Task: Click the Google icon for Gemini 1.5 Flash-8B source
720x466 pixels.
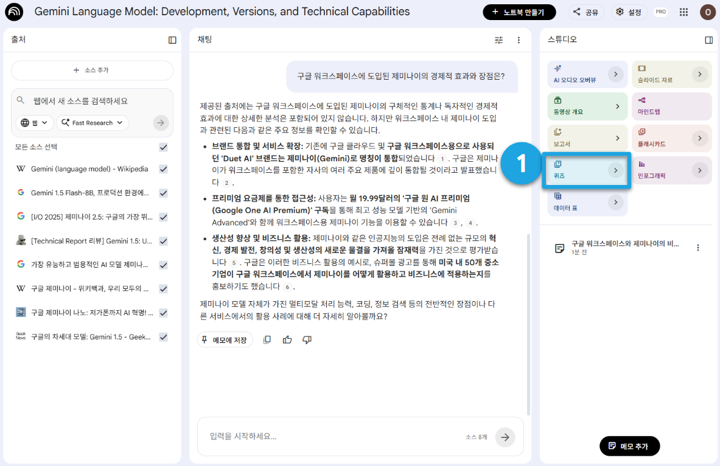Action: pyautogui.click(x=21, y=192)
